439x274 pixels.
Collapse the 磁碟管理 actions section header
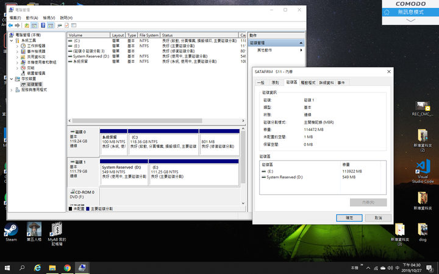click(301, 43)
